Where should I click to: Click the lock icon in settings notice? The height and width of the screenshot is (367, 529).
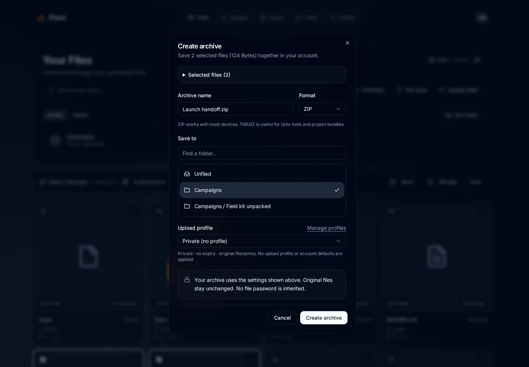(x=187, y=280)
